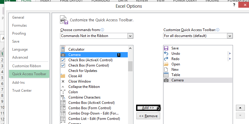Screen dimensions: 249x124
Task: Select the Undo arrow icon
Action: [166, 54]
